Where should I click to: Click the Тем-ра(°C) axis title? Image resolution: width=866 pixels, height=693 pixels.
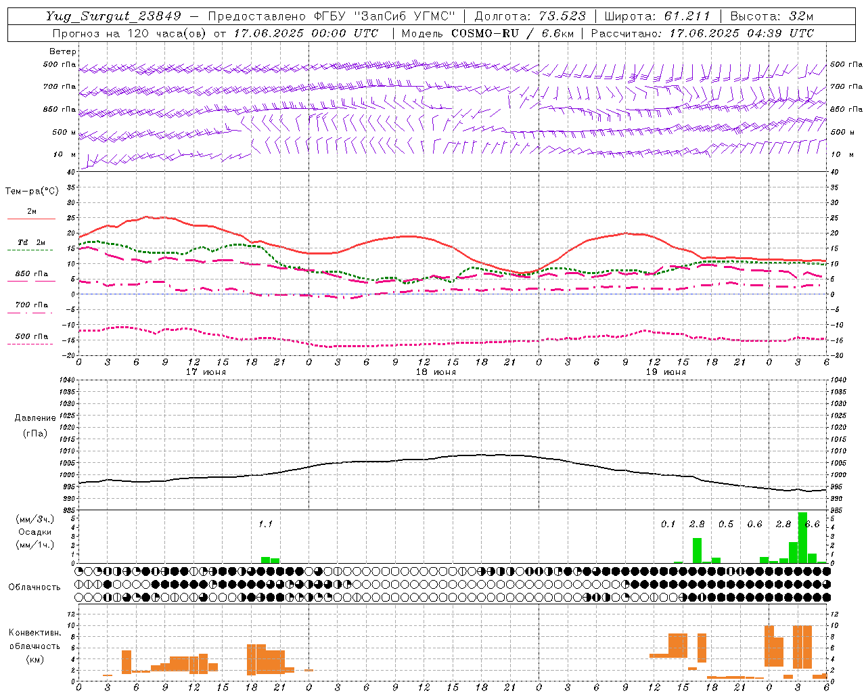click(32, 192)
